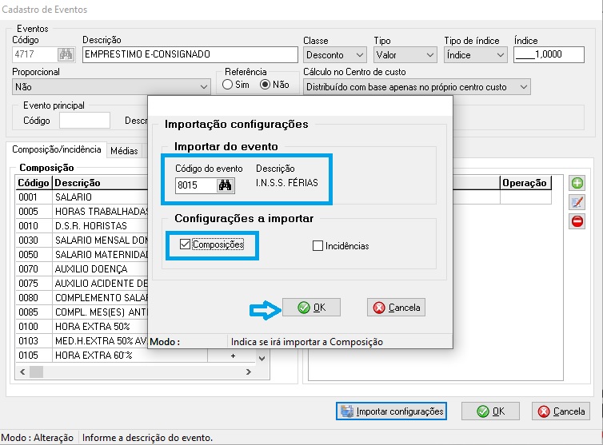Click green plus add icon on right
603x445 pixels.
click(577, 184)
